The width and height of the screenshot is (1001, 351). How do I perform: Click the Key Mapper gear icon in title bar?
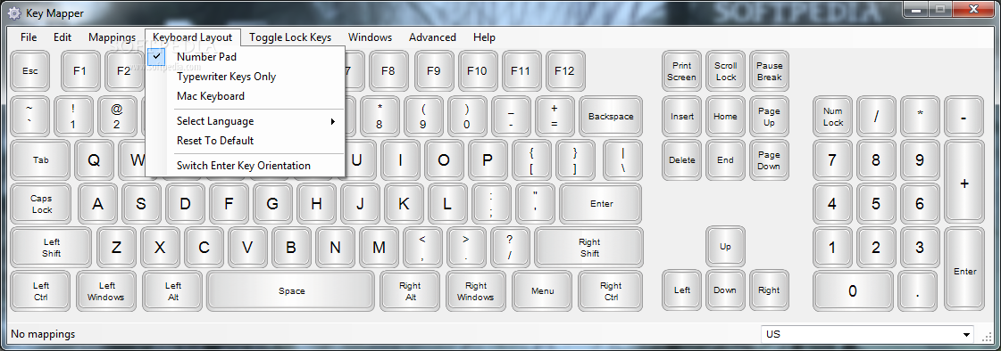(13, 12)
